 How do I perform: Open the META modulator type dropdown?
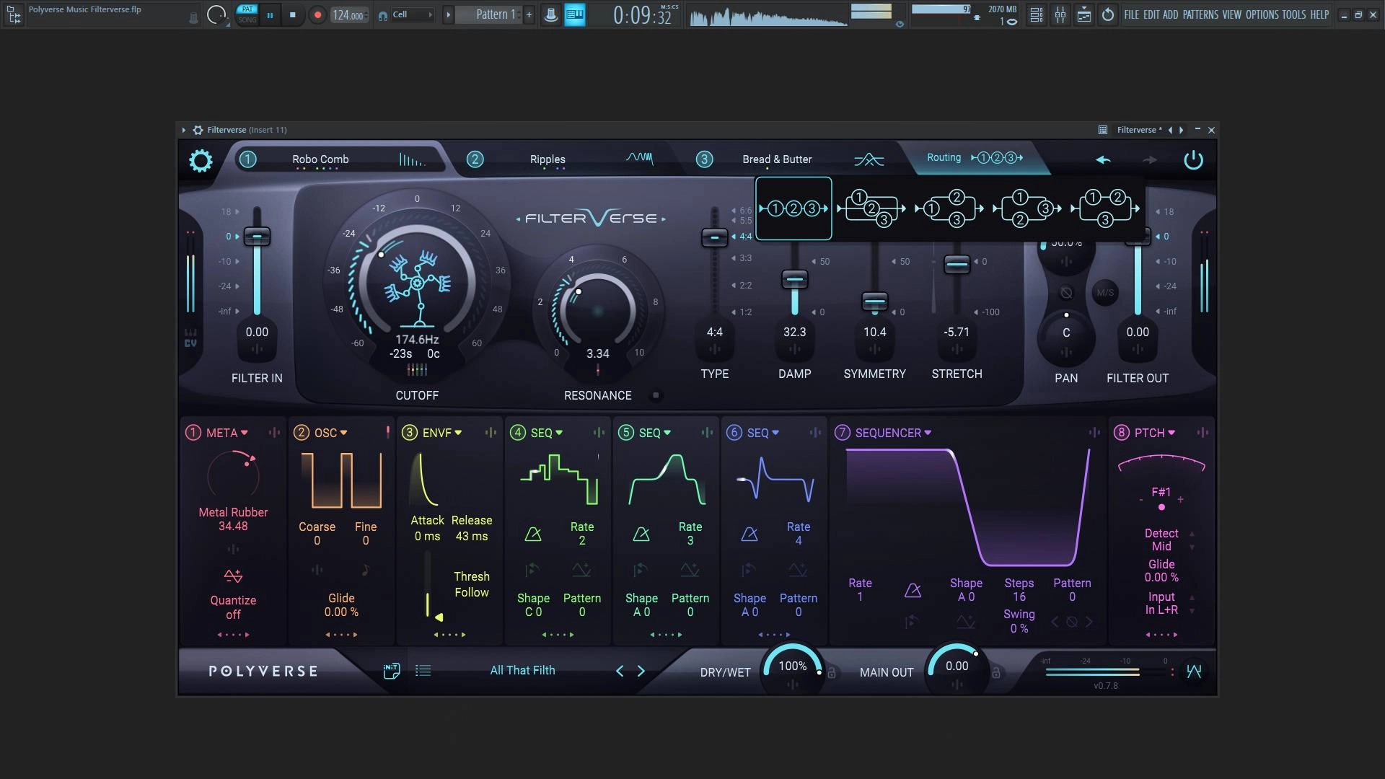227,433
